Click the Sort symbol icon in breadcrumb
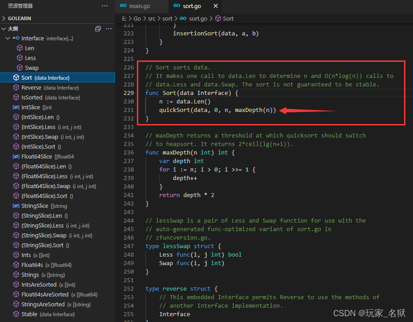This screenshot has height=322, width=413. pos(218,18)
